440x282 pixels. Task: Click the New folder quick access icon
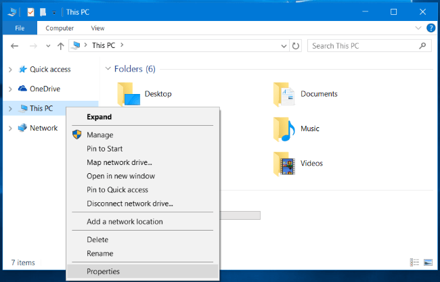pos(43,12)
